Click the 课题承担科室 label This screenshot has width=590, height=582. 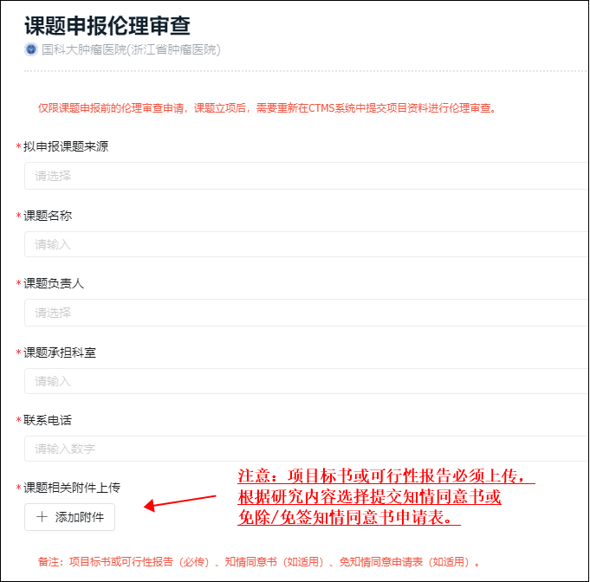click(60, 352)
